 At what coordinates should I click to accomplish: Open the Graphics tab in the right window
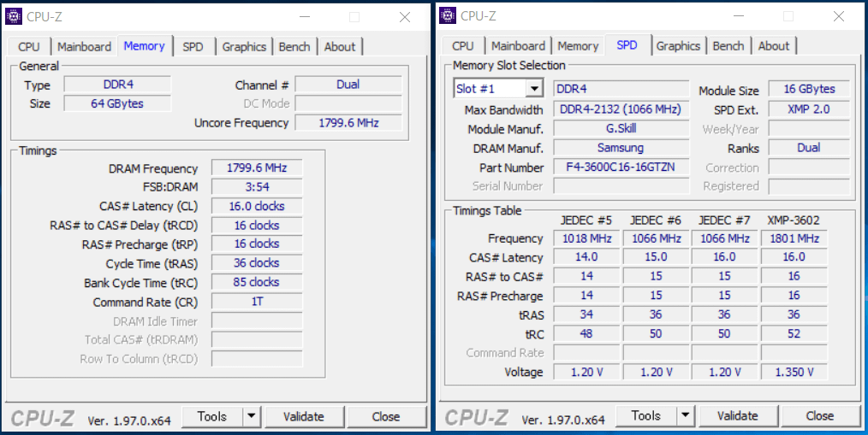[x=678, y=46]
